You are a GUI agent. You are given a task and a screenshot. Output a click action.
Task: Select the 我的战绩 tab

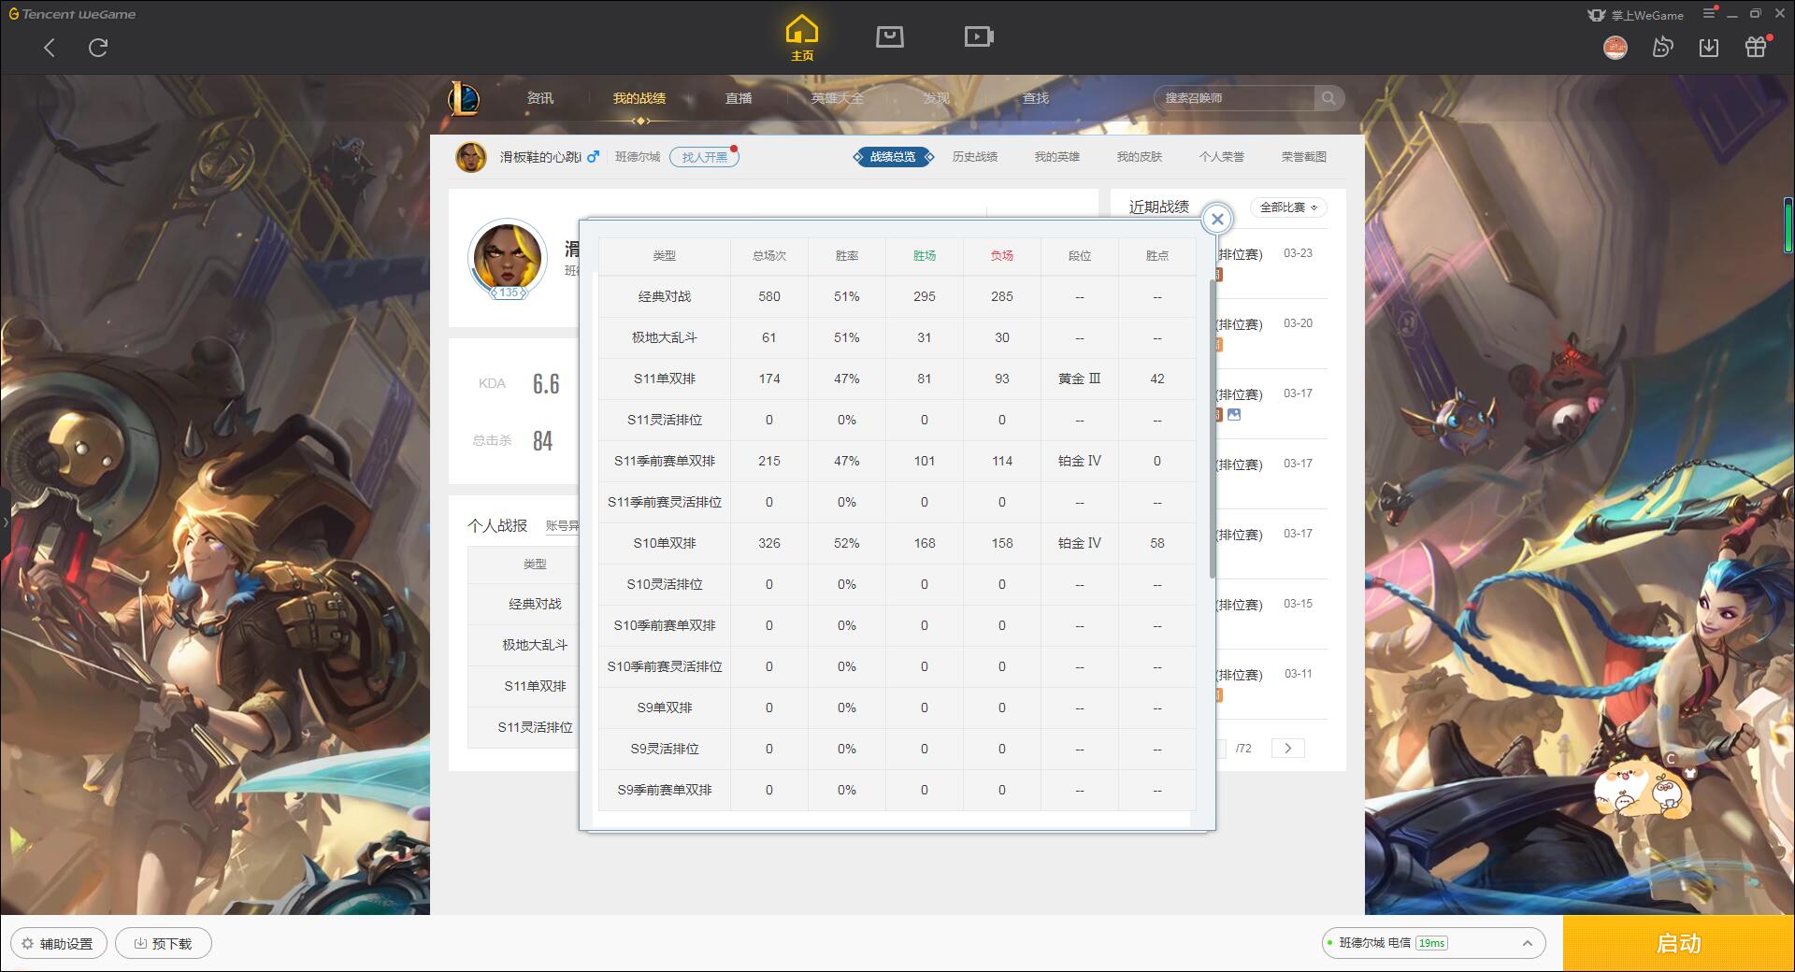click(639, 98)
